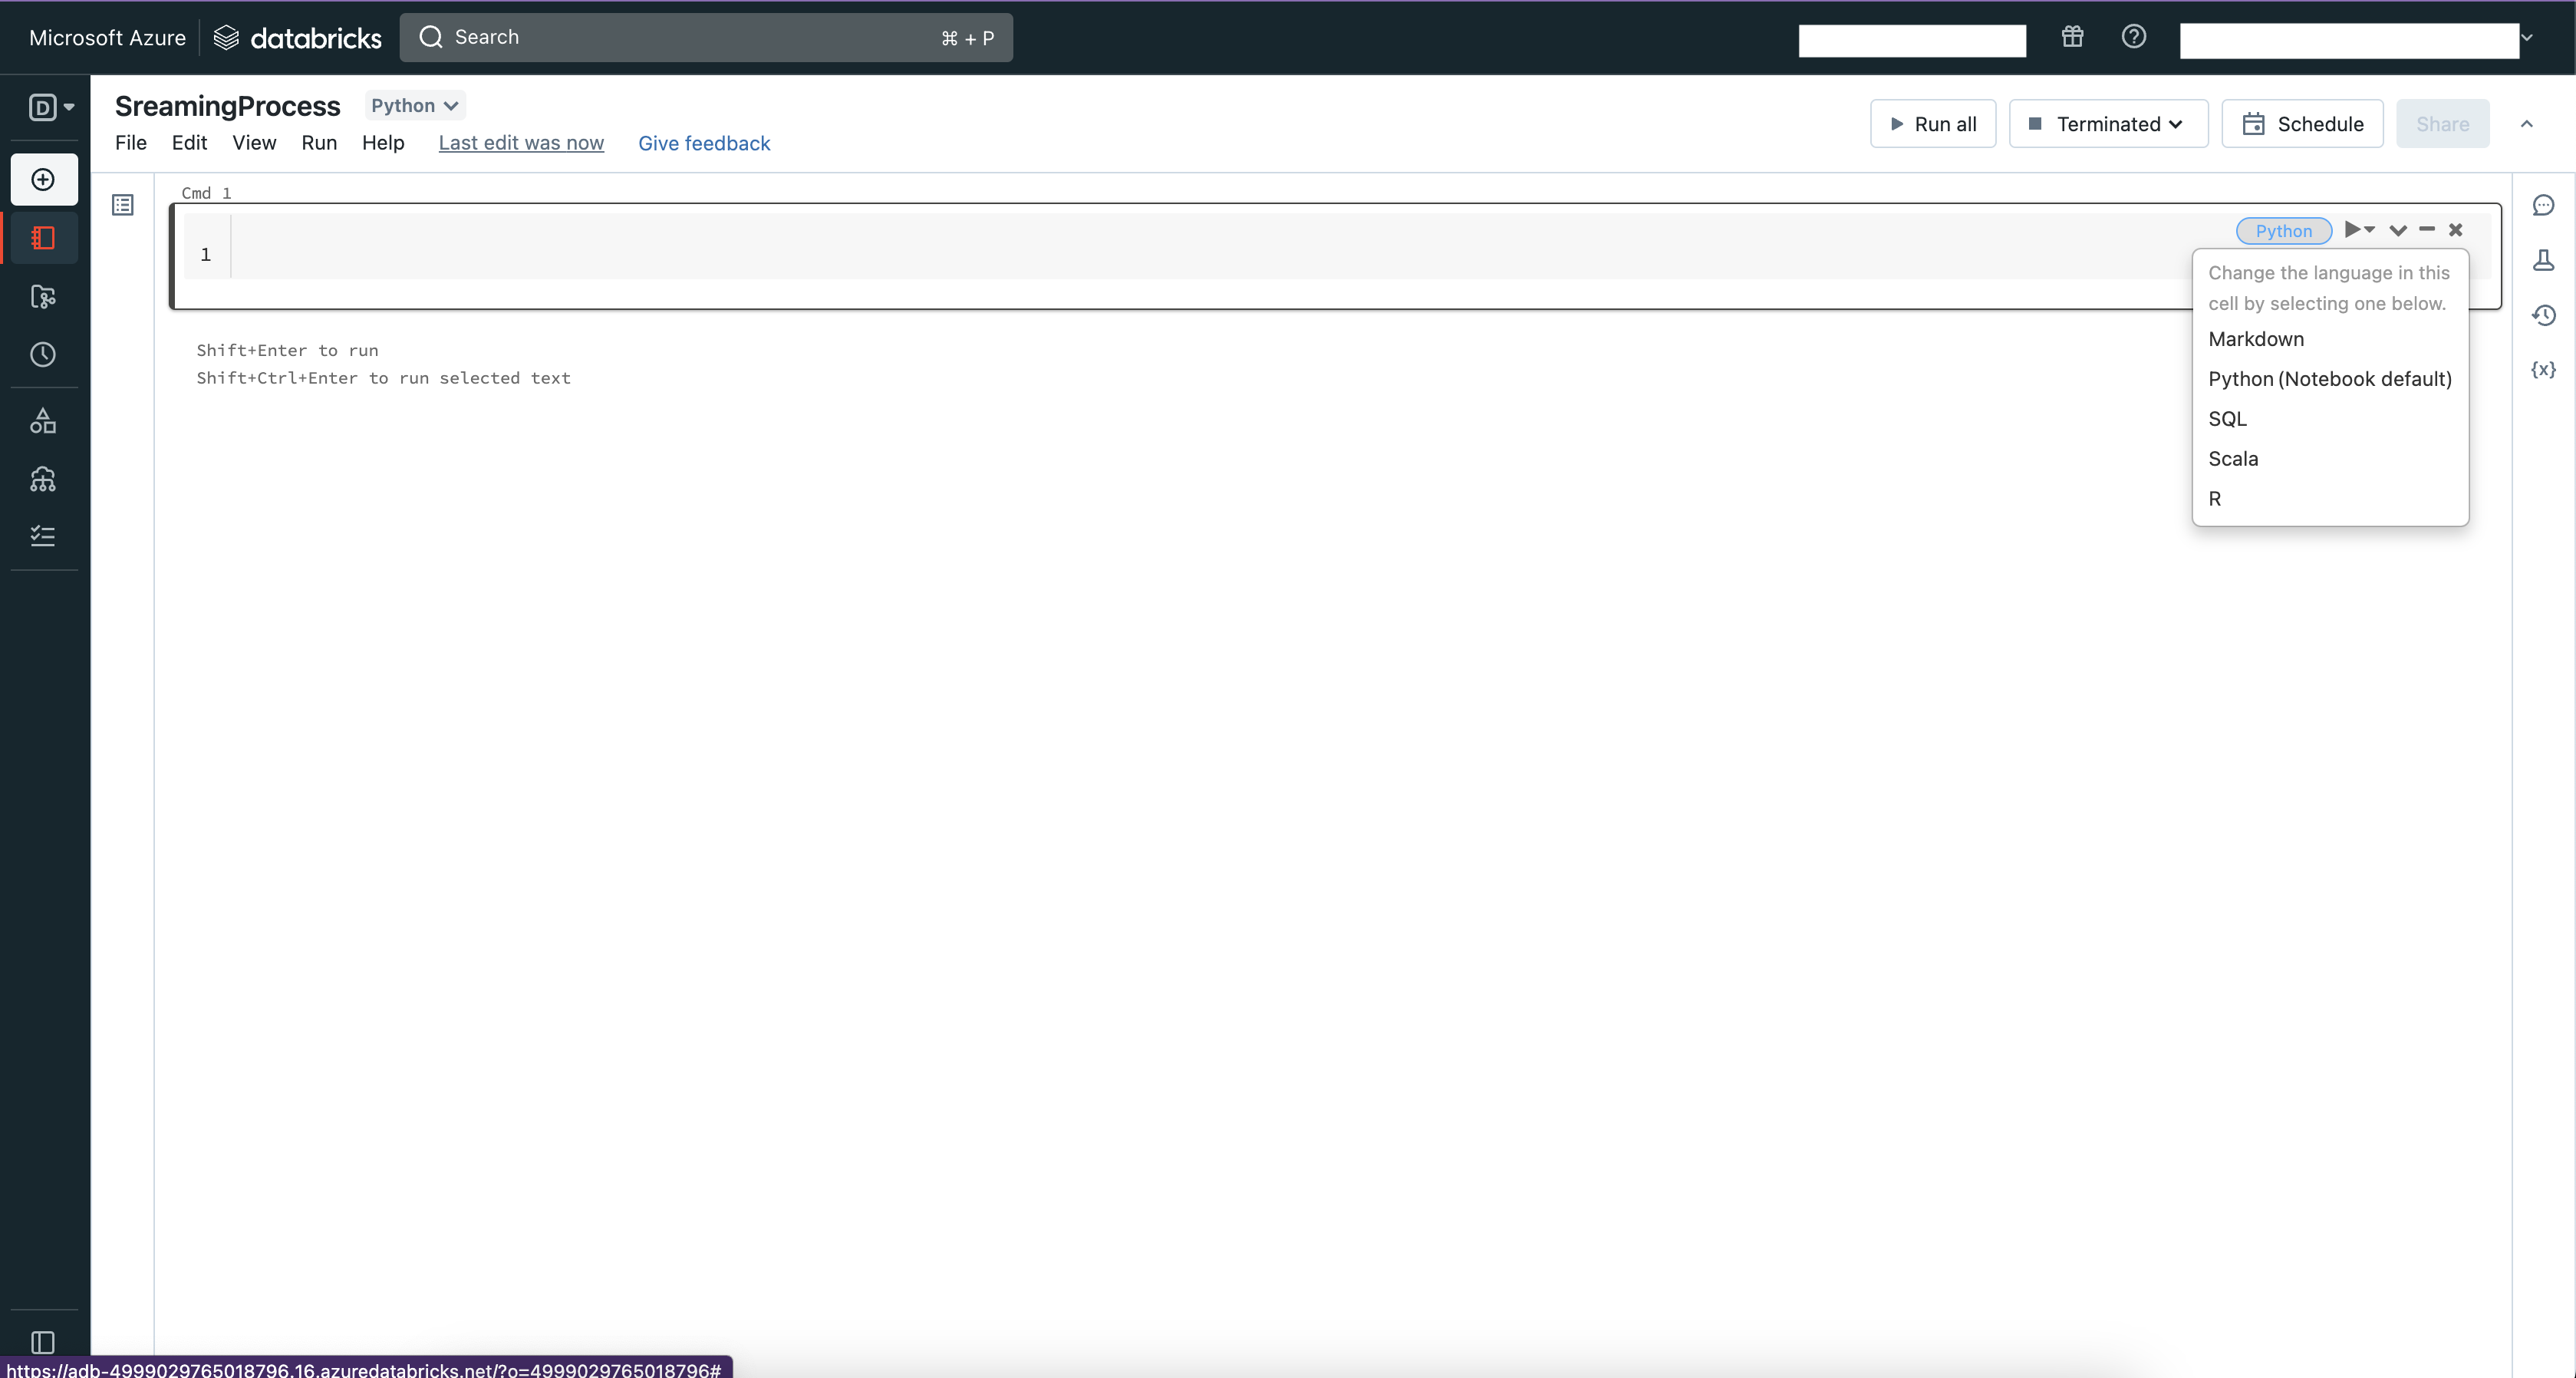Click the Cmd 1 cell label
Viewport: 2576px width, 1378px height.
[x=206, y=193]
